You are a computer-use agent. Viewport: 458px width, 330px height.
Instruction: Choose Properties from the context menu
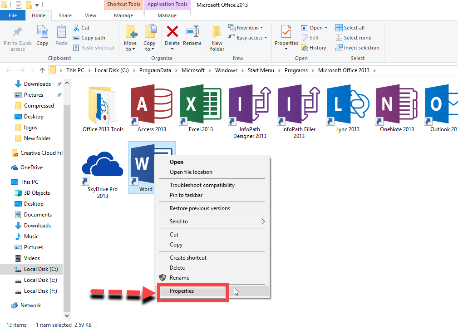click(x=182, y=291)
